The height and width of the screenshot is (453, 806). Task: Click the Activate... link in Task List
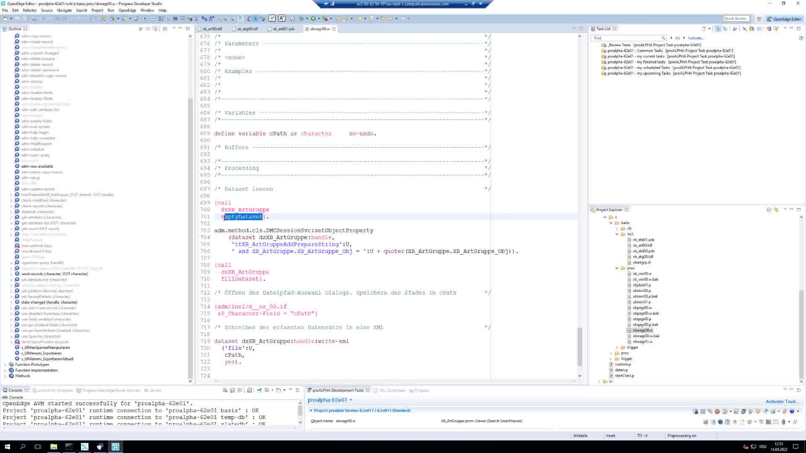(x=696, y=38)
